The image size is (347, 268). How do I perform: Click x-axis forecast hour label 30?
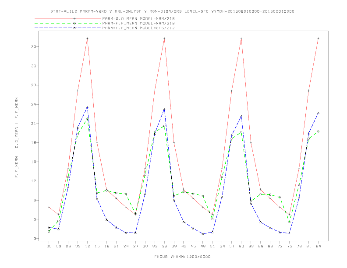(145, 246)
